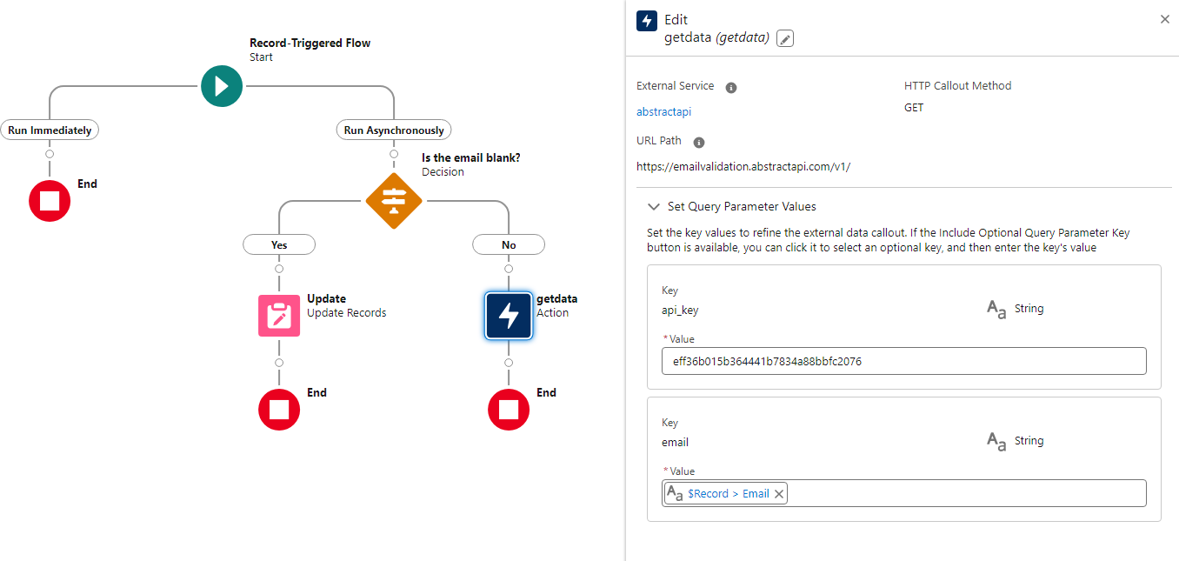1179x561 pixels.
Task: Select the 'Is the email blank?' Decision node
Action: (394, 201)
